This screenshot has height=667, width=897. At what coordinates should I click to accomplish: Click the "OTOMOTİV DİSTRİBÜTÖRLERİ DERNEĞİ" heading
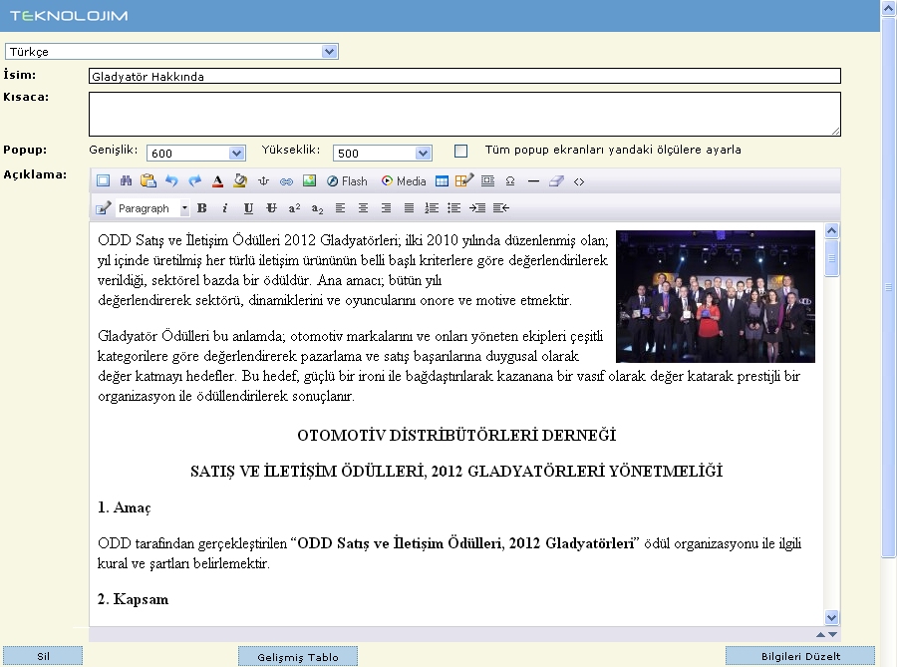tap(456, 436)
